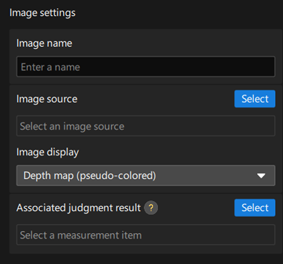Click the "Select a measurement item" field
Image resolution: width=283 pixels, height=264 pixels.
tap(146, 235)
